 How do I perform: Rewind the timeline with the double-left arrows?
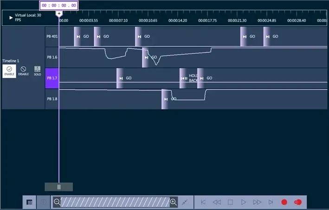click(217, 202)
